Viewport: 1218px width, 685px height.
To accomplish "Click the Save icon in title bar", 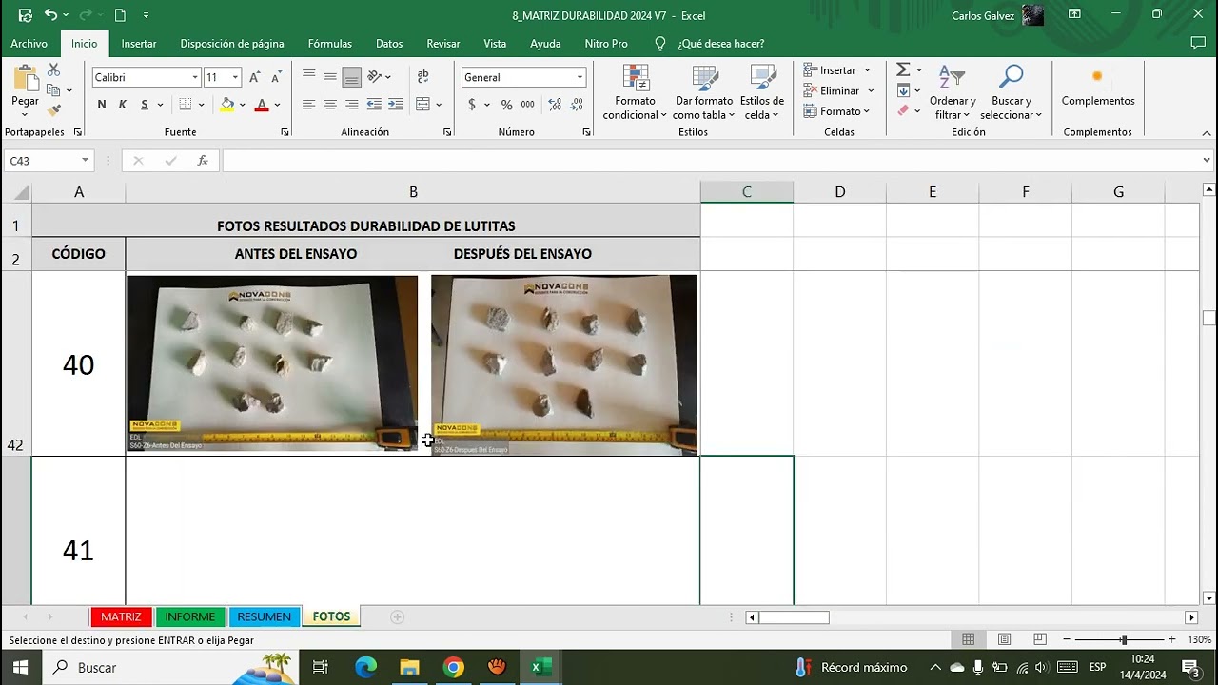I will [25, 15].
